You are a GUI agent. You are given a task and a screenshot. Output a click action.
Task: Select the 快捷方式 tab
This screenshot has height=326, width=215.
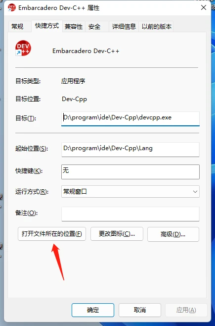pyautogui.click(x=47, y=26)
